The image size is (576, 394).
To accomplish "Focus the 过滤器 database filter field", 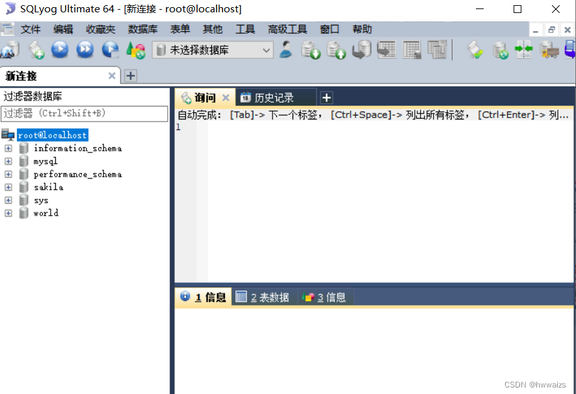I will pos(84,114).
